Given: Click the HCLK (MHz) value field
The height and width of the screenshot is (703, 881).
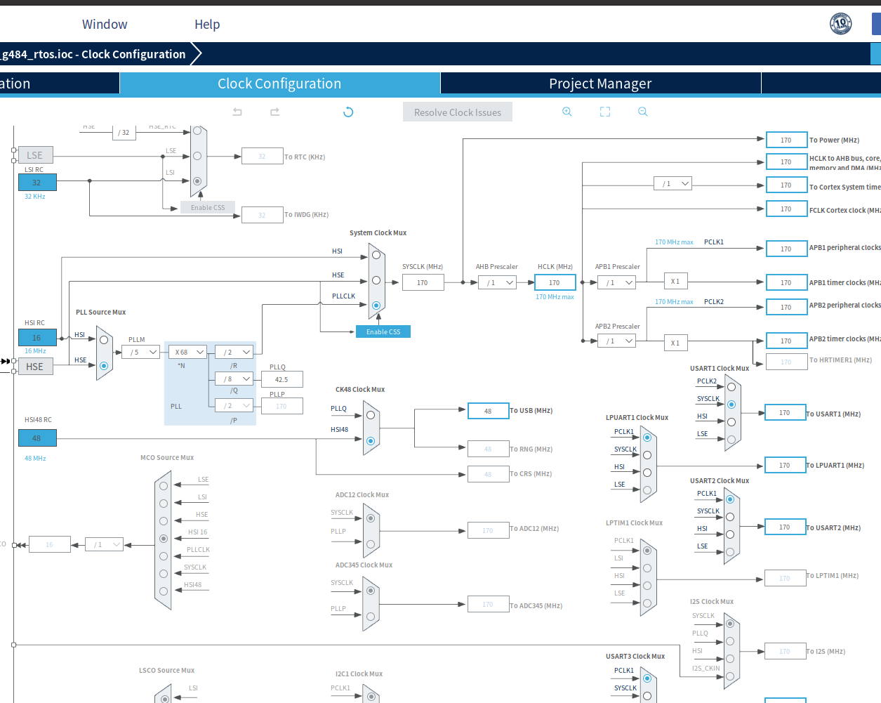Looking at the screenshot, I should tap(555, 282).
